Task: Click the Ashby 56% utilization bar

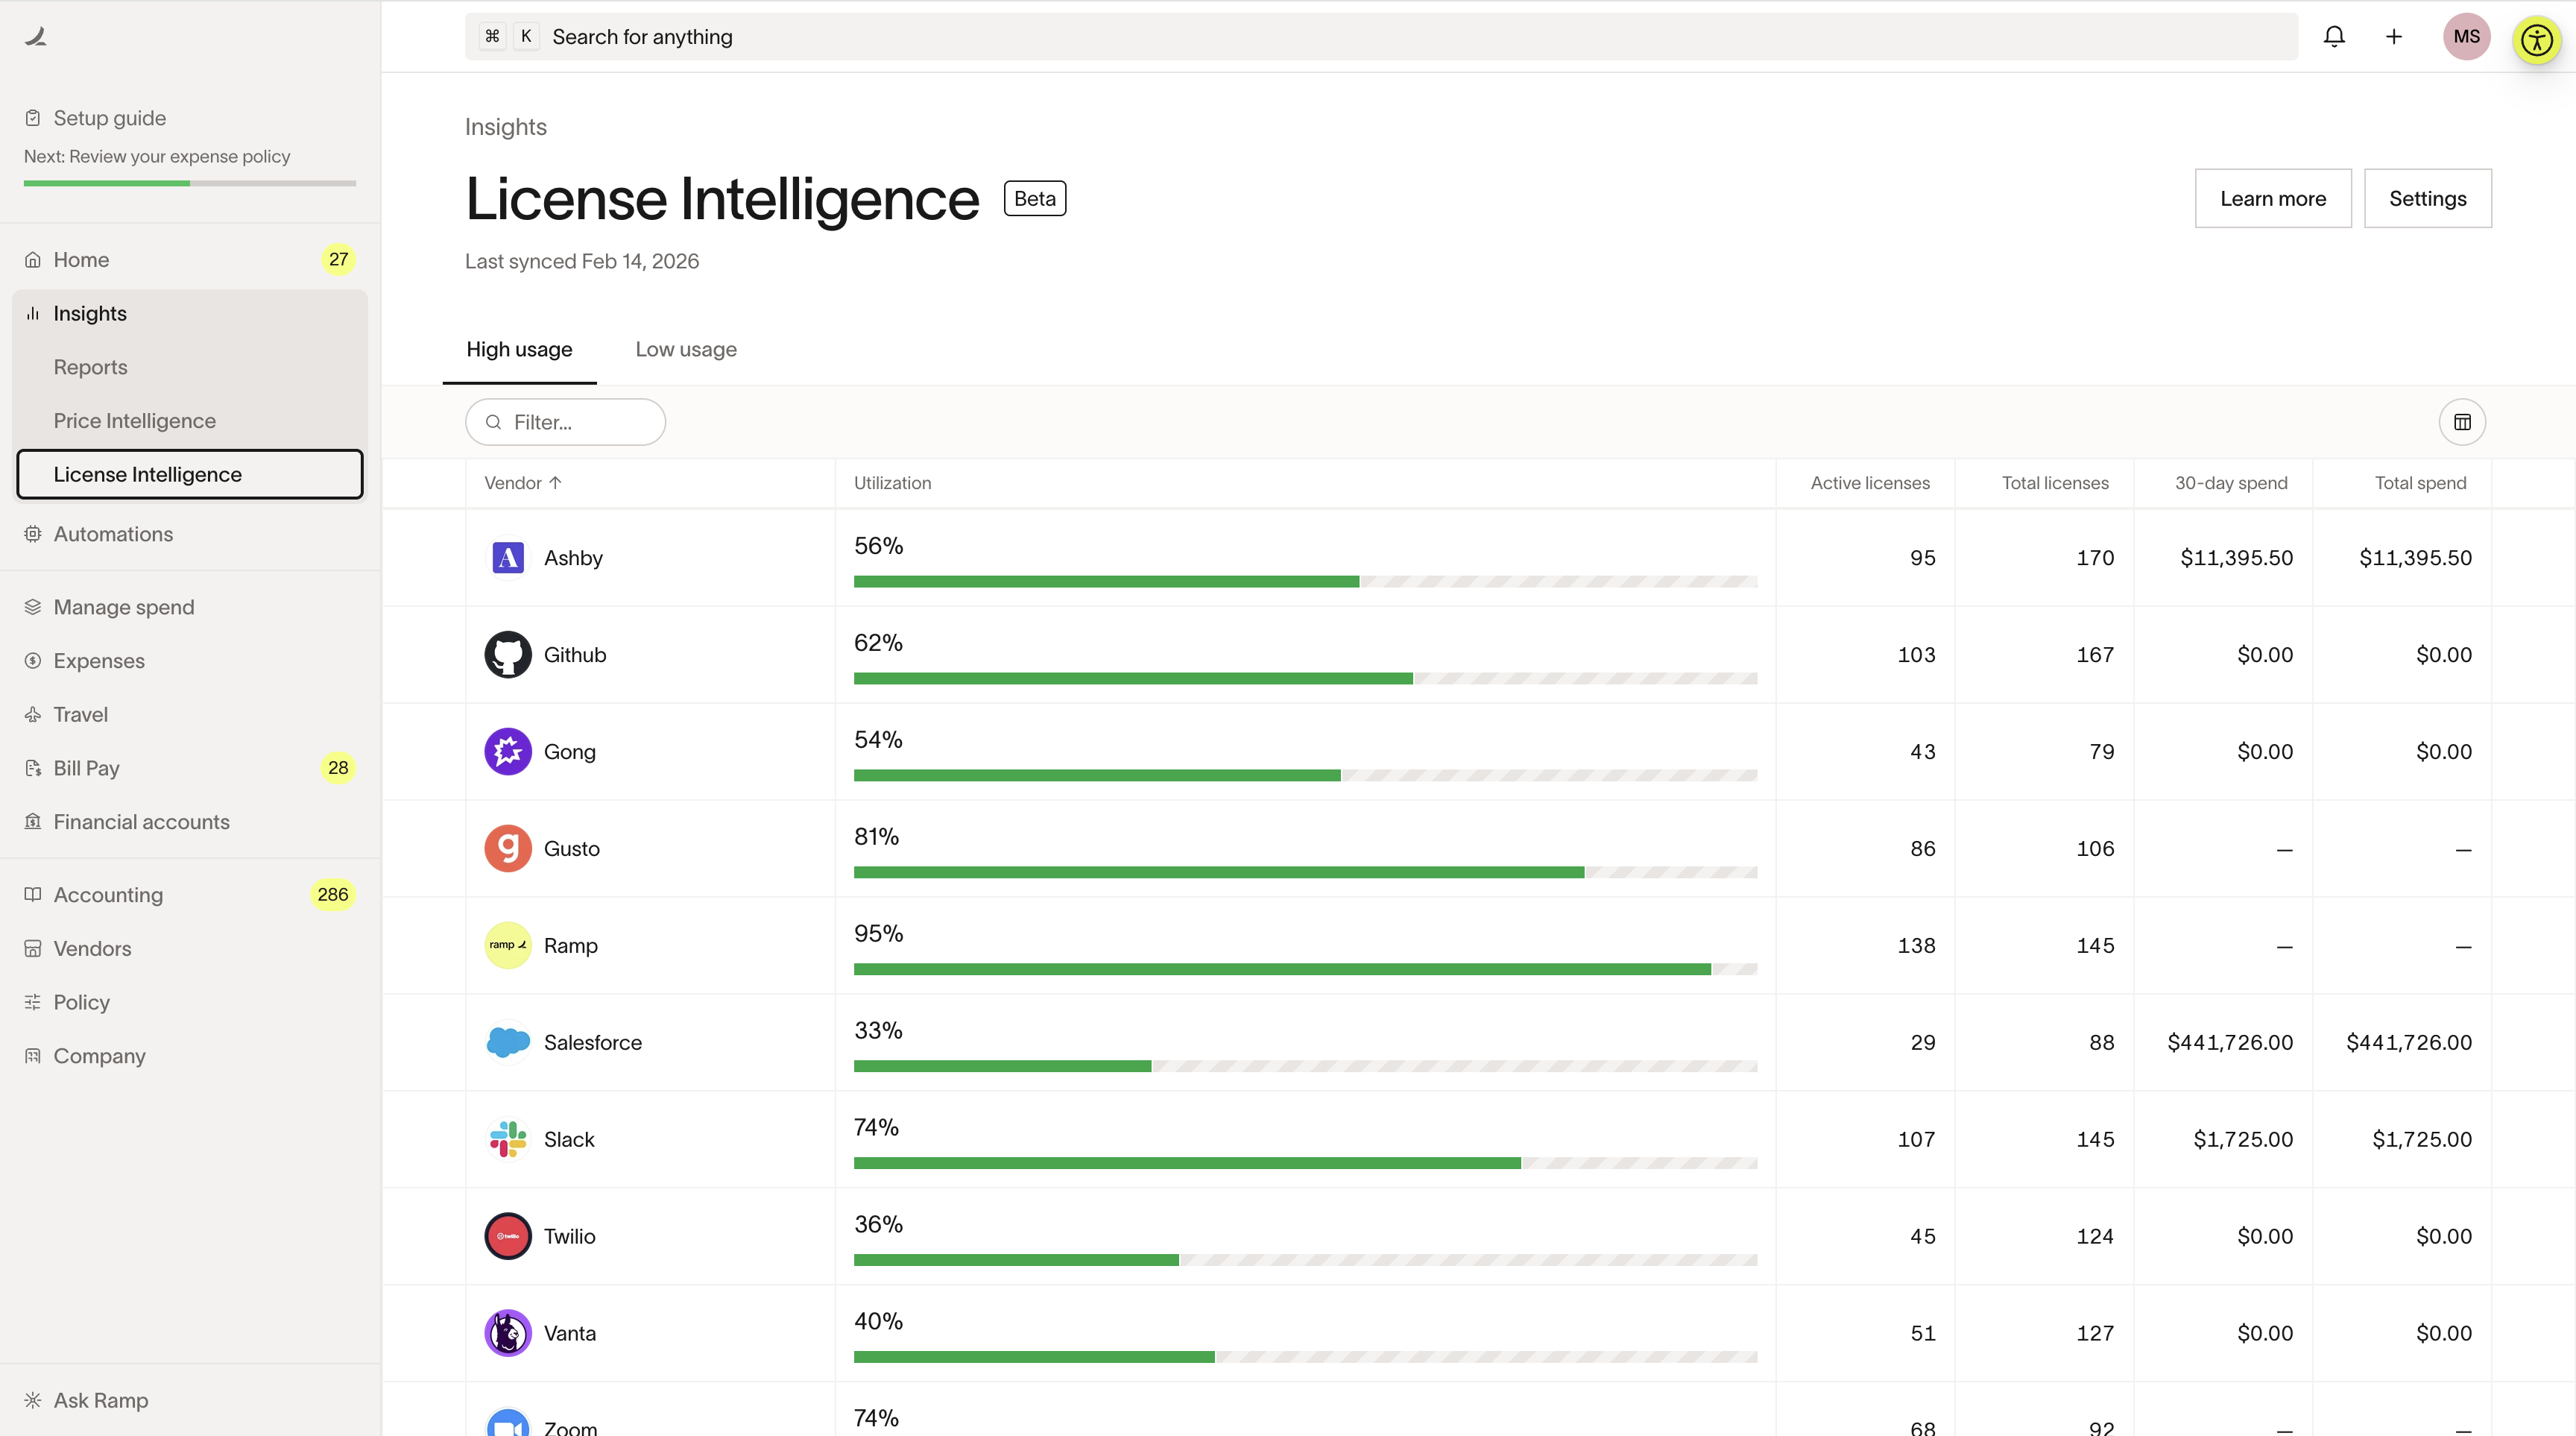Action: (x=1305, y=581)
